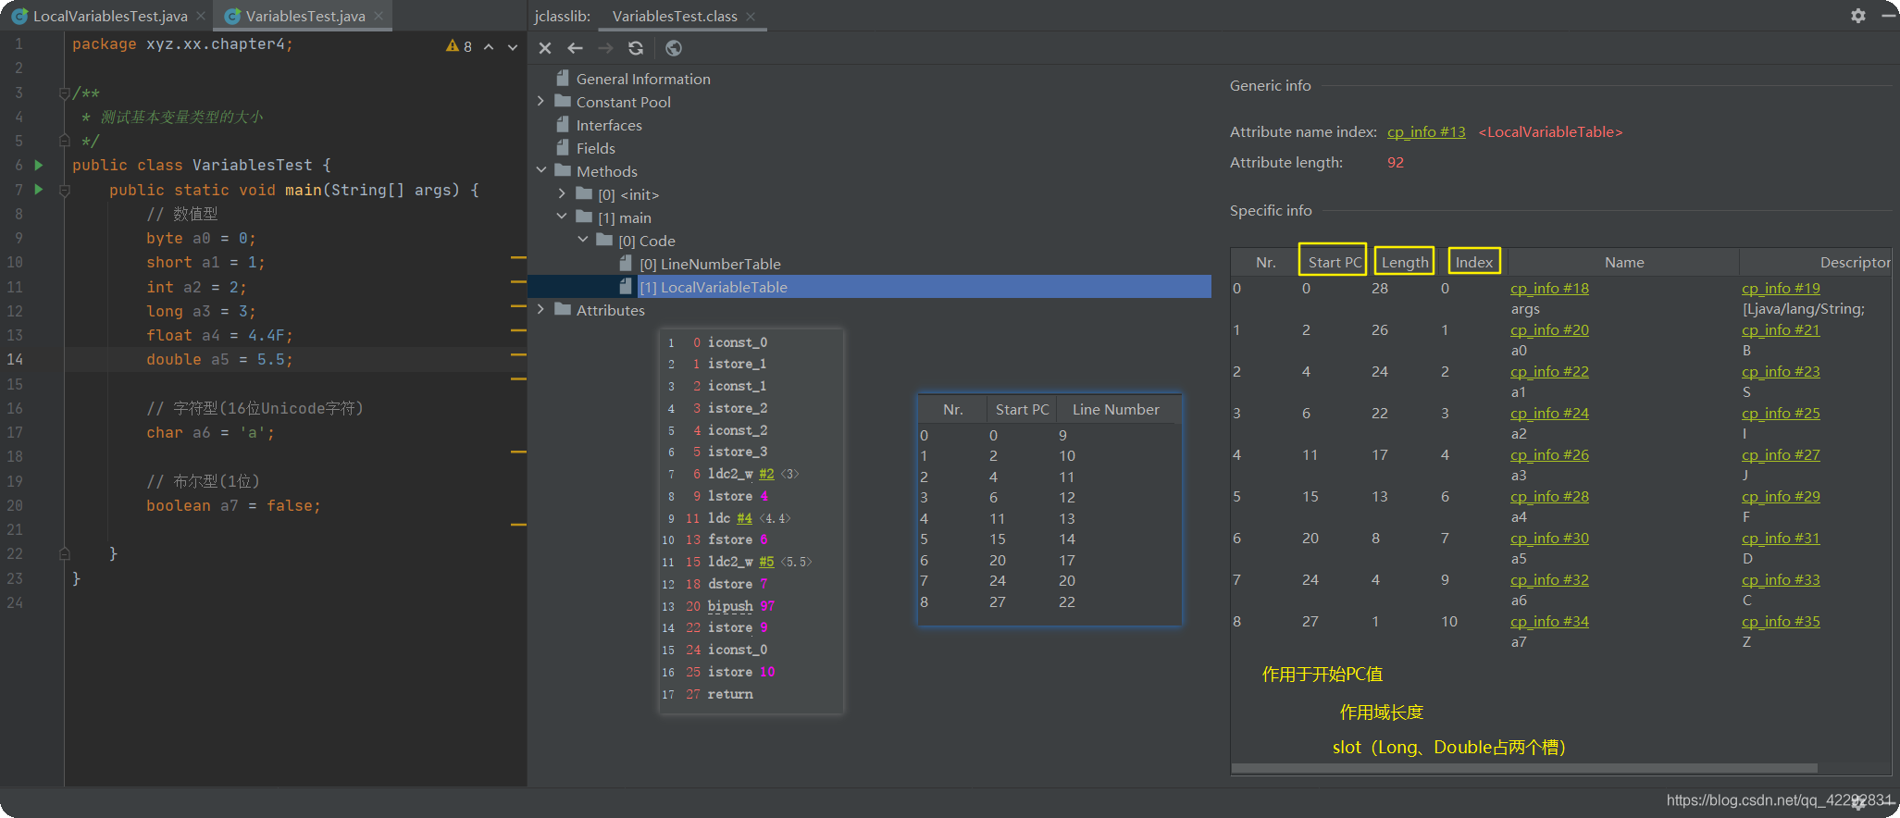Select General Information tree item
The width and height of the screenshot is (1900, 818).
[643, 79]
